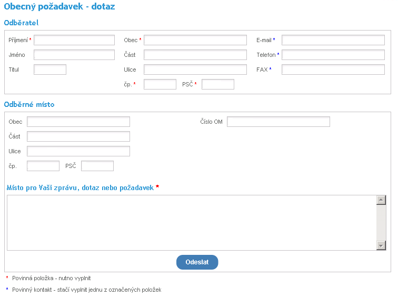Select the Odběratel PSČ required field
The image size is (398, 297).
[217, 84]
